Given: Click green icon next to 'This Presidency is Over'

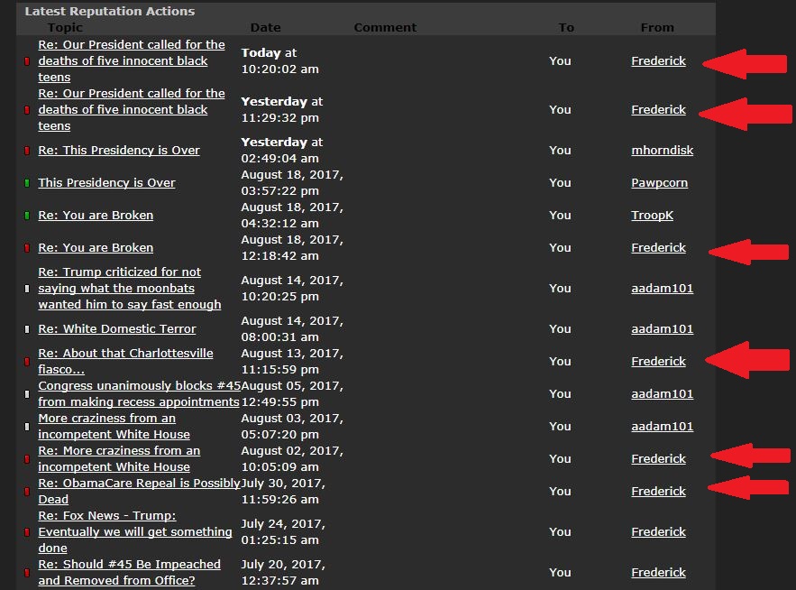Looking at the screenshot, I should tap(27, 183).
